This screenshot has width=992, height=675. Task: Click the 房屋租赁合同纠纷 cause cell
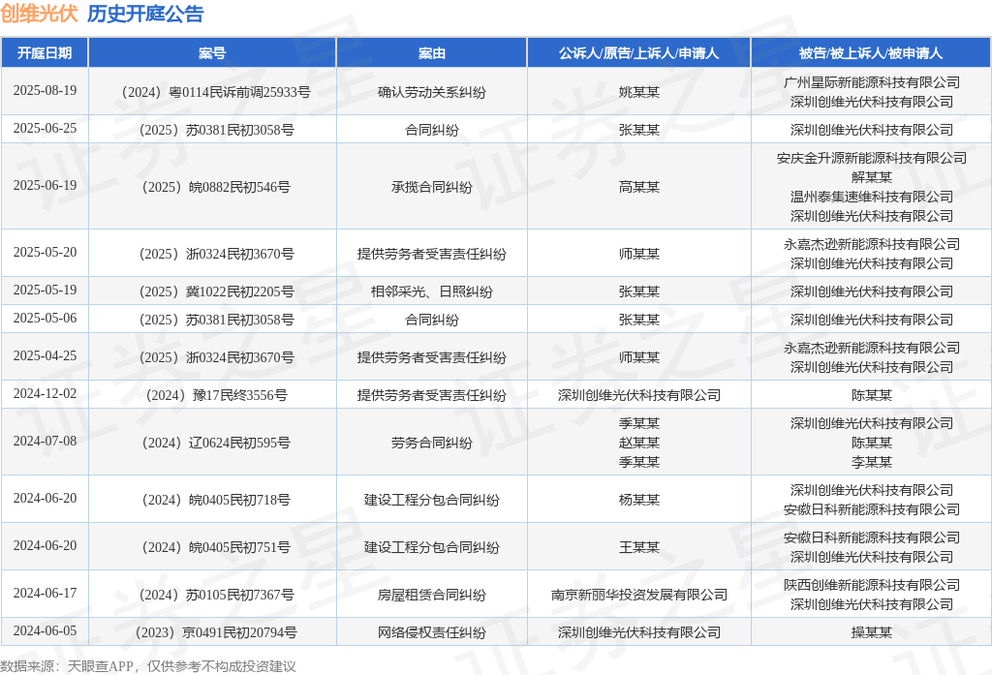pos(431,595)
